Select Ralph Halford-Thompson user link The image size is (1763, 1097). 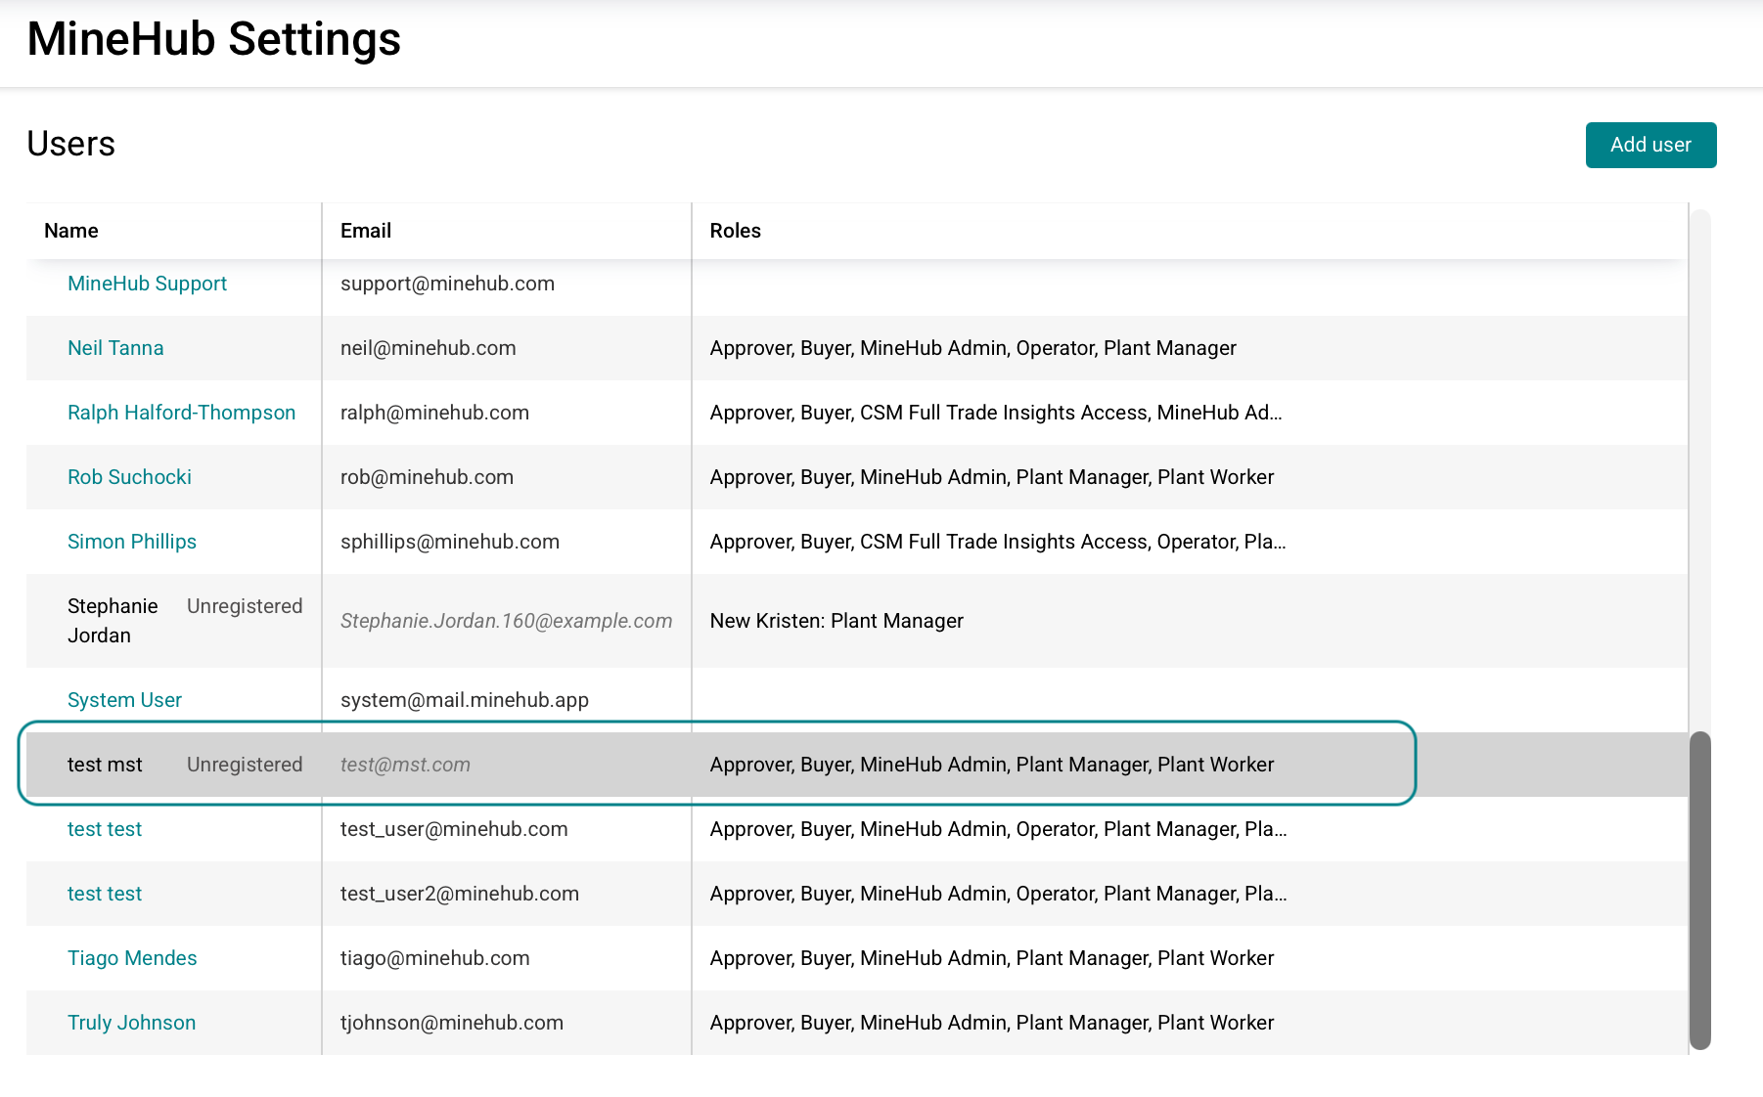pos(181,413)
